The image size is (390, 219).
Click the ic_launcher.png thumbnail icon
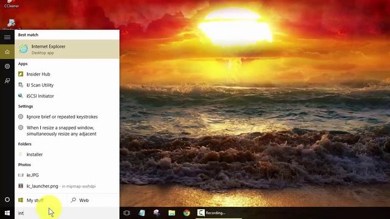[x=21, y=186]
